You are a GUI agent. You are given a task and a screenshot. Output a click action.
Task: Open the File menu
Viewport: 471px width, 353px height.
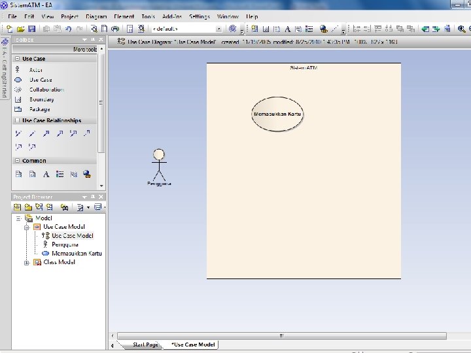coord(12,16)
